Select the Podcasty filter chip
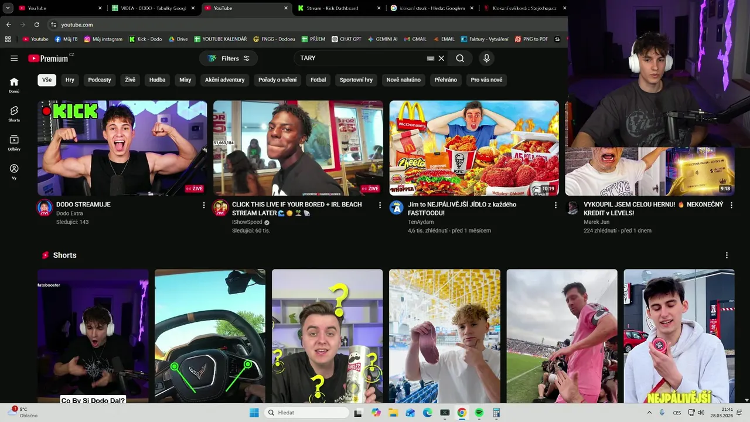750x422 pixels. [x=100, y=80]
